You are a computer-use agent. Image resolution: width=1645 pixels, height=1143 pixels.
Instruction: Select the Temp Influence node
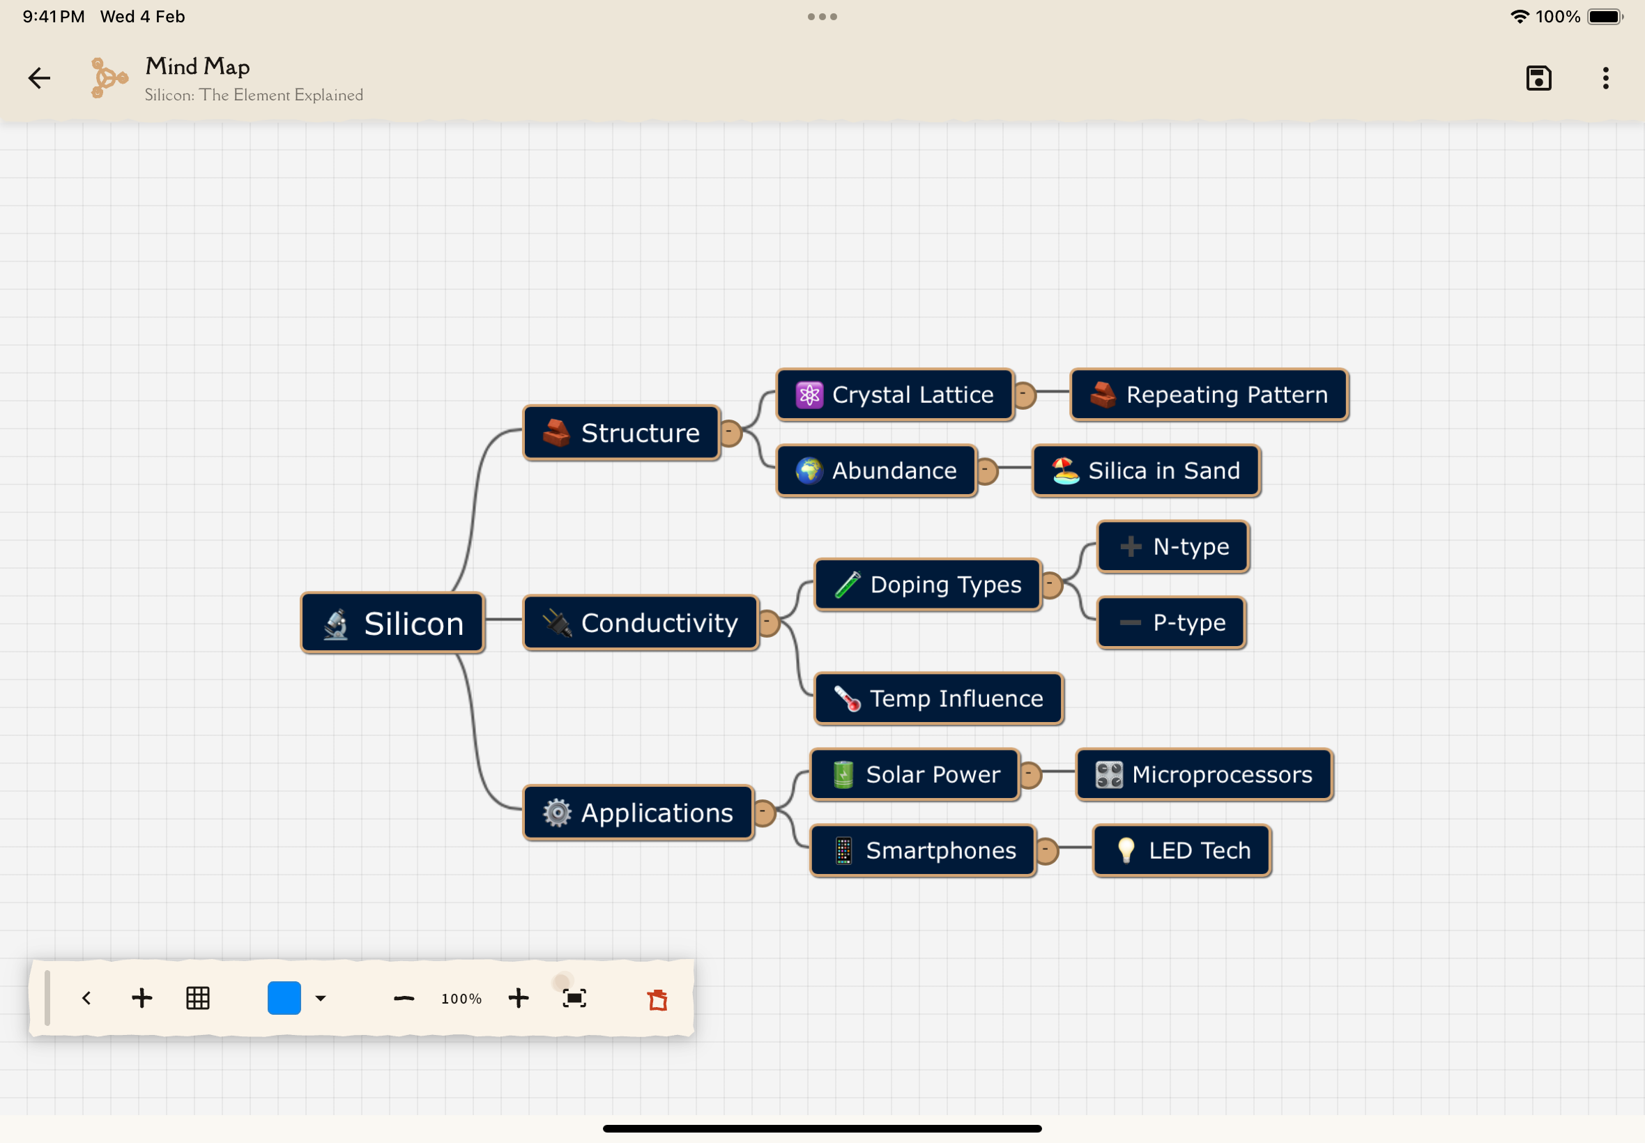click(938, 698)
